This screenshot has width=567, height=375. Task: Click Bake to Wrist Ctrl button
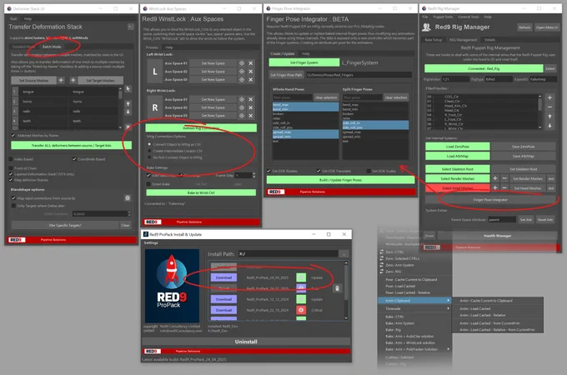(x=201, y=192)
